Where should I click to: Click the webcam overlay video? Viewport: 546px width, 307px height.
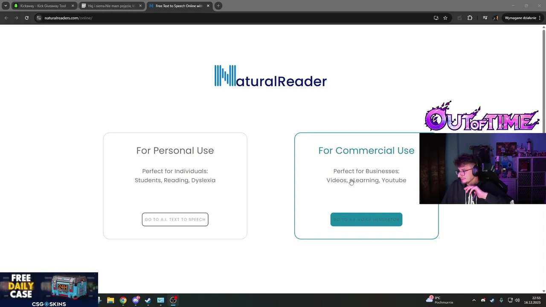pyautogui.click(x=482, y=168)
